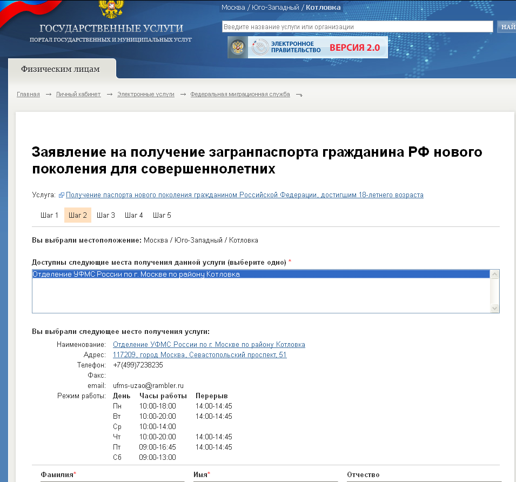Jump to Шаг 5 step tab

(x=162, y=215)
